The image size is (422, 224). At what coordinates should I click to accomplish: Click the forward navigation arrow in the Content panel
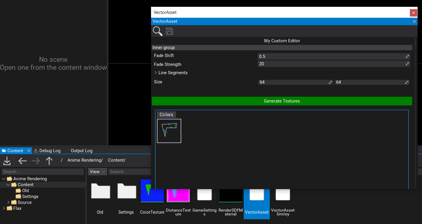pyautogui.click(x=36, y=161)
